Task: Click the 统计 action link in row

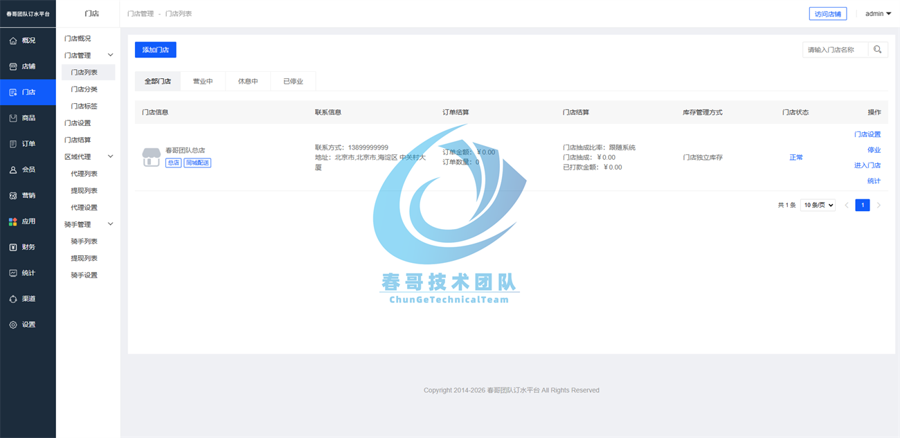Action: (874, 181)
